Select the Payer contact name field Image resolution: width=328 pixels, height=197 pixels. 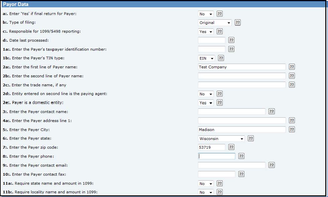(x=232, y=111)
